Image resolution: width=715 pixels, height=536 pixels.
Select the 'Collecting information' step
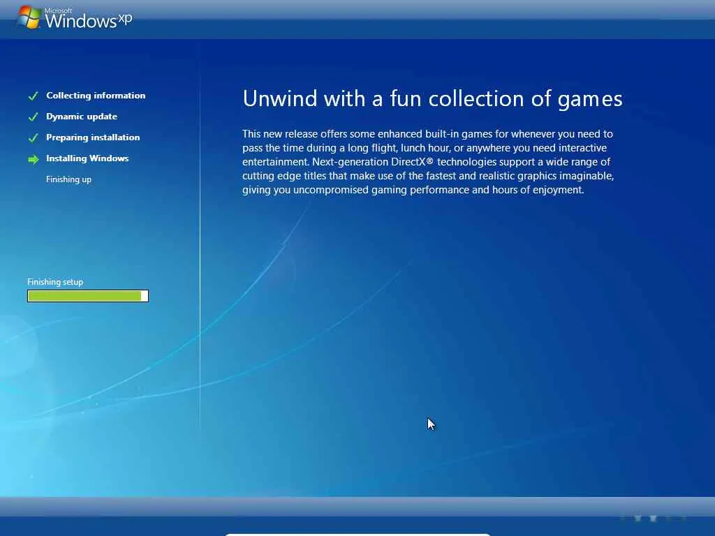pos(96,96)
